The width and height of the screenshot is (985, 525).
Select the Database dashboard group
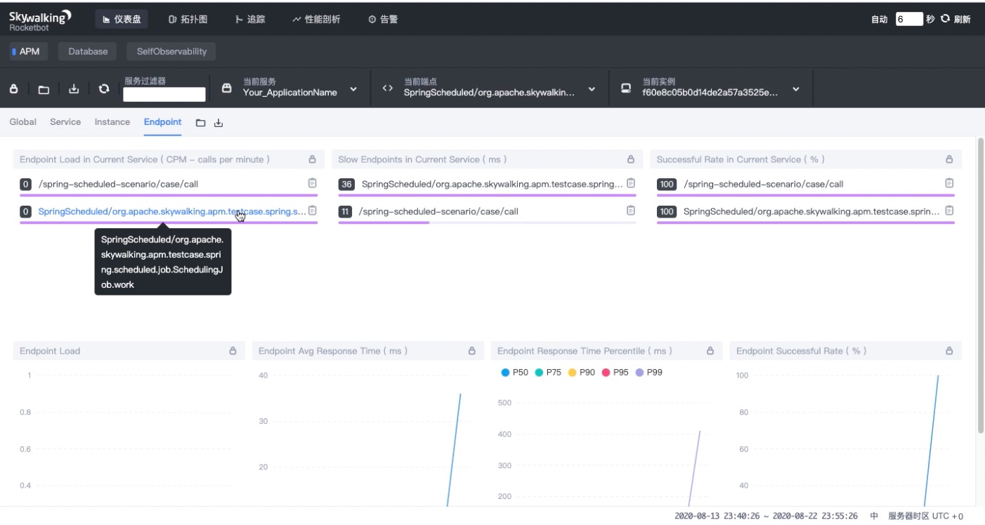[88, 51]
